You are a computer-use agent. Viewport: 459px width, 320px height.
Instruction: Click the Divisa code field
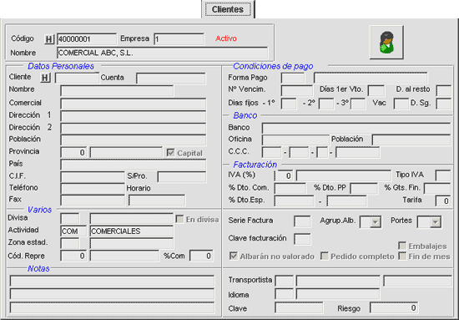pyautogui.click(x=69, y=219)
